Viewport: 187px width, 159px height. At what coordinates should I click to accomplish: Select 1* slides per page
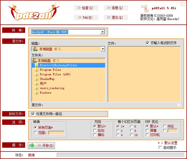point(118,126)
